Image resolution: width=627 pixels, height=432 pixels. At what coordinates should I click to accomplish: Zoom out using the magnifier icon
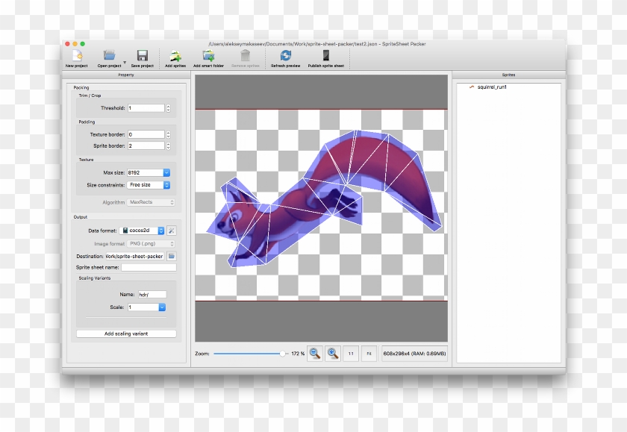[314, 353]
